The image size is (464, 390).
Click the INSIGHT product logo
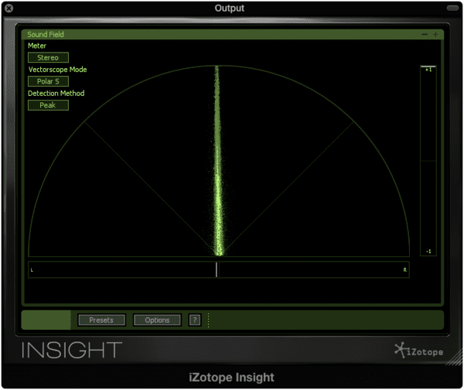(x=72, y=350)
